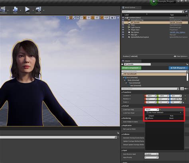Click the Details panel lock icon
189x163 pixels.
pyautogui.click(x=187, y=64)
